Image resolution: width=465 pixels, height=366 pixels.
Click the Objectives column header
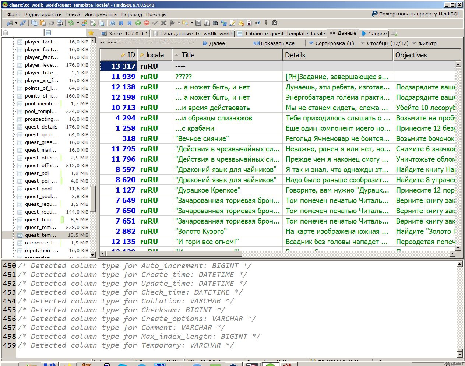tap(427, 55)
